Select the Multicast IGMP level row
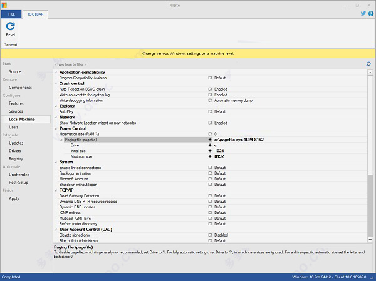Viewport: 376px width, 281px height. click(x=211, y=218)
